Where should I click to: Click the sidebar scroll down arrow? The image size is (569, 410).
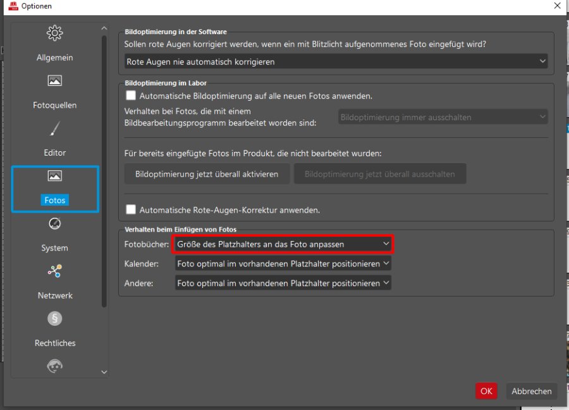(x=104, y=373)
